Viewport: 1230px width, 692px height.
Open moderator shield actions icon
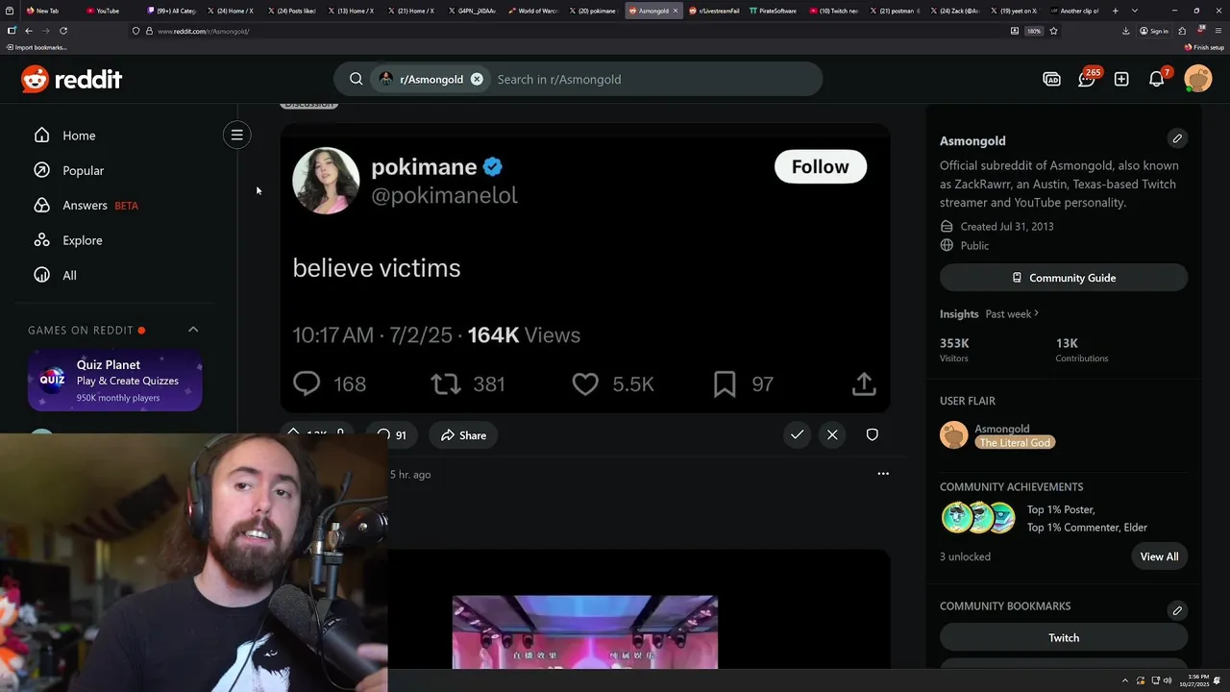tap(872, 434)
